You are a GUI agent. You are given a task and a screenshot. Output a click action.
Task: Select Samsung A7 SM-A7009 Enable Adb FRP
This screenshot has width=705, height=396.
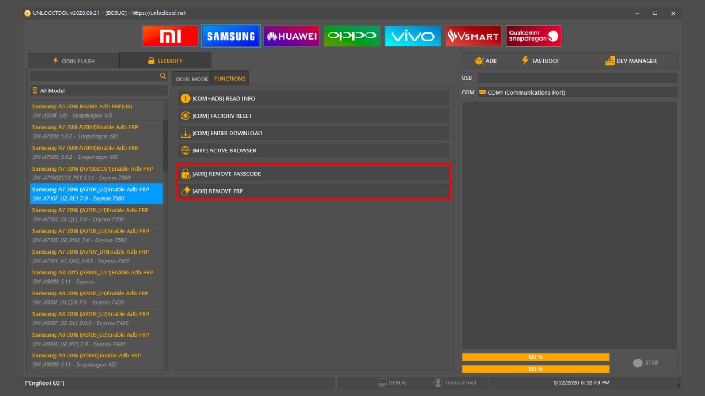[x=96, y=152]
